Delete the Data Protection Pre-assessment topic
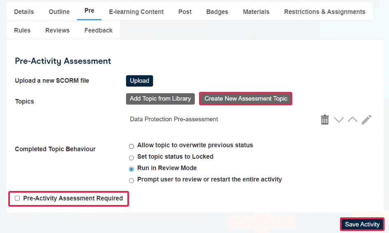The height and width of the screenshot is (233, 389). [x=325, y=120]
